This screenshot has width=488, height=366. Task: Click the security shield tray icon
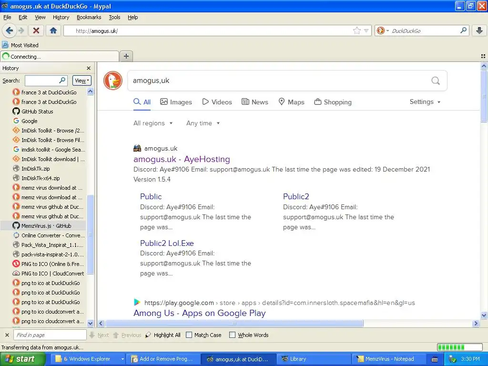coord(453,359)
